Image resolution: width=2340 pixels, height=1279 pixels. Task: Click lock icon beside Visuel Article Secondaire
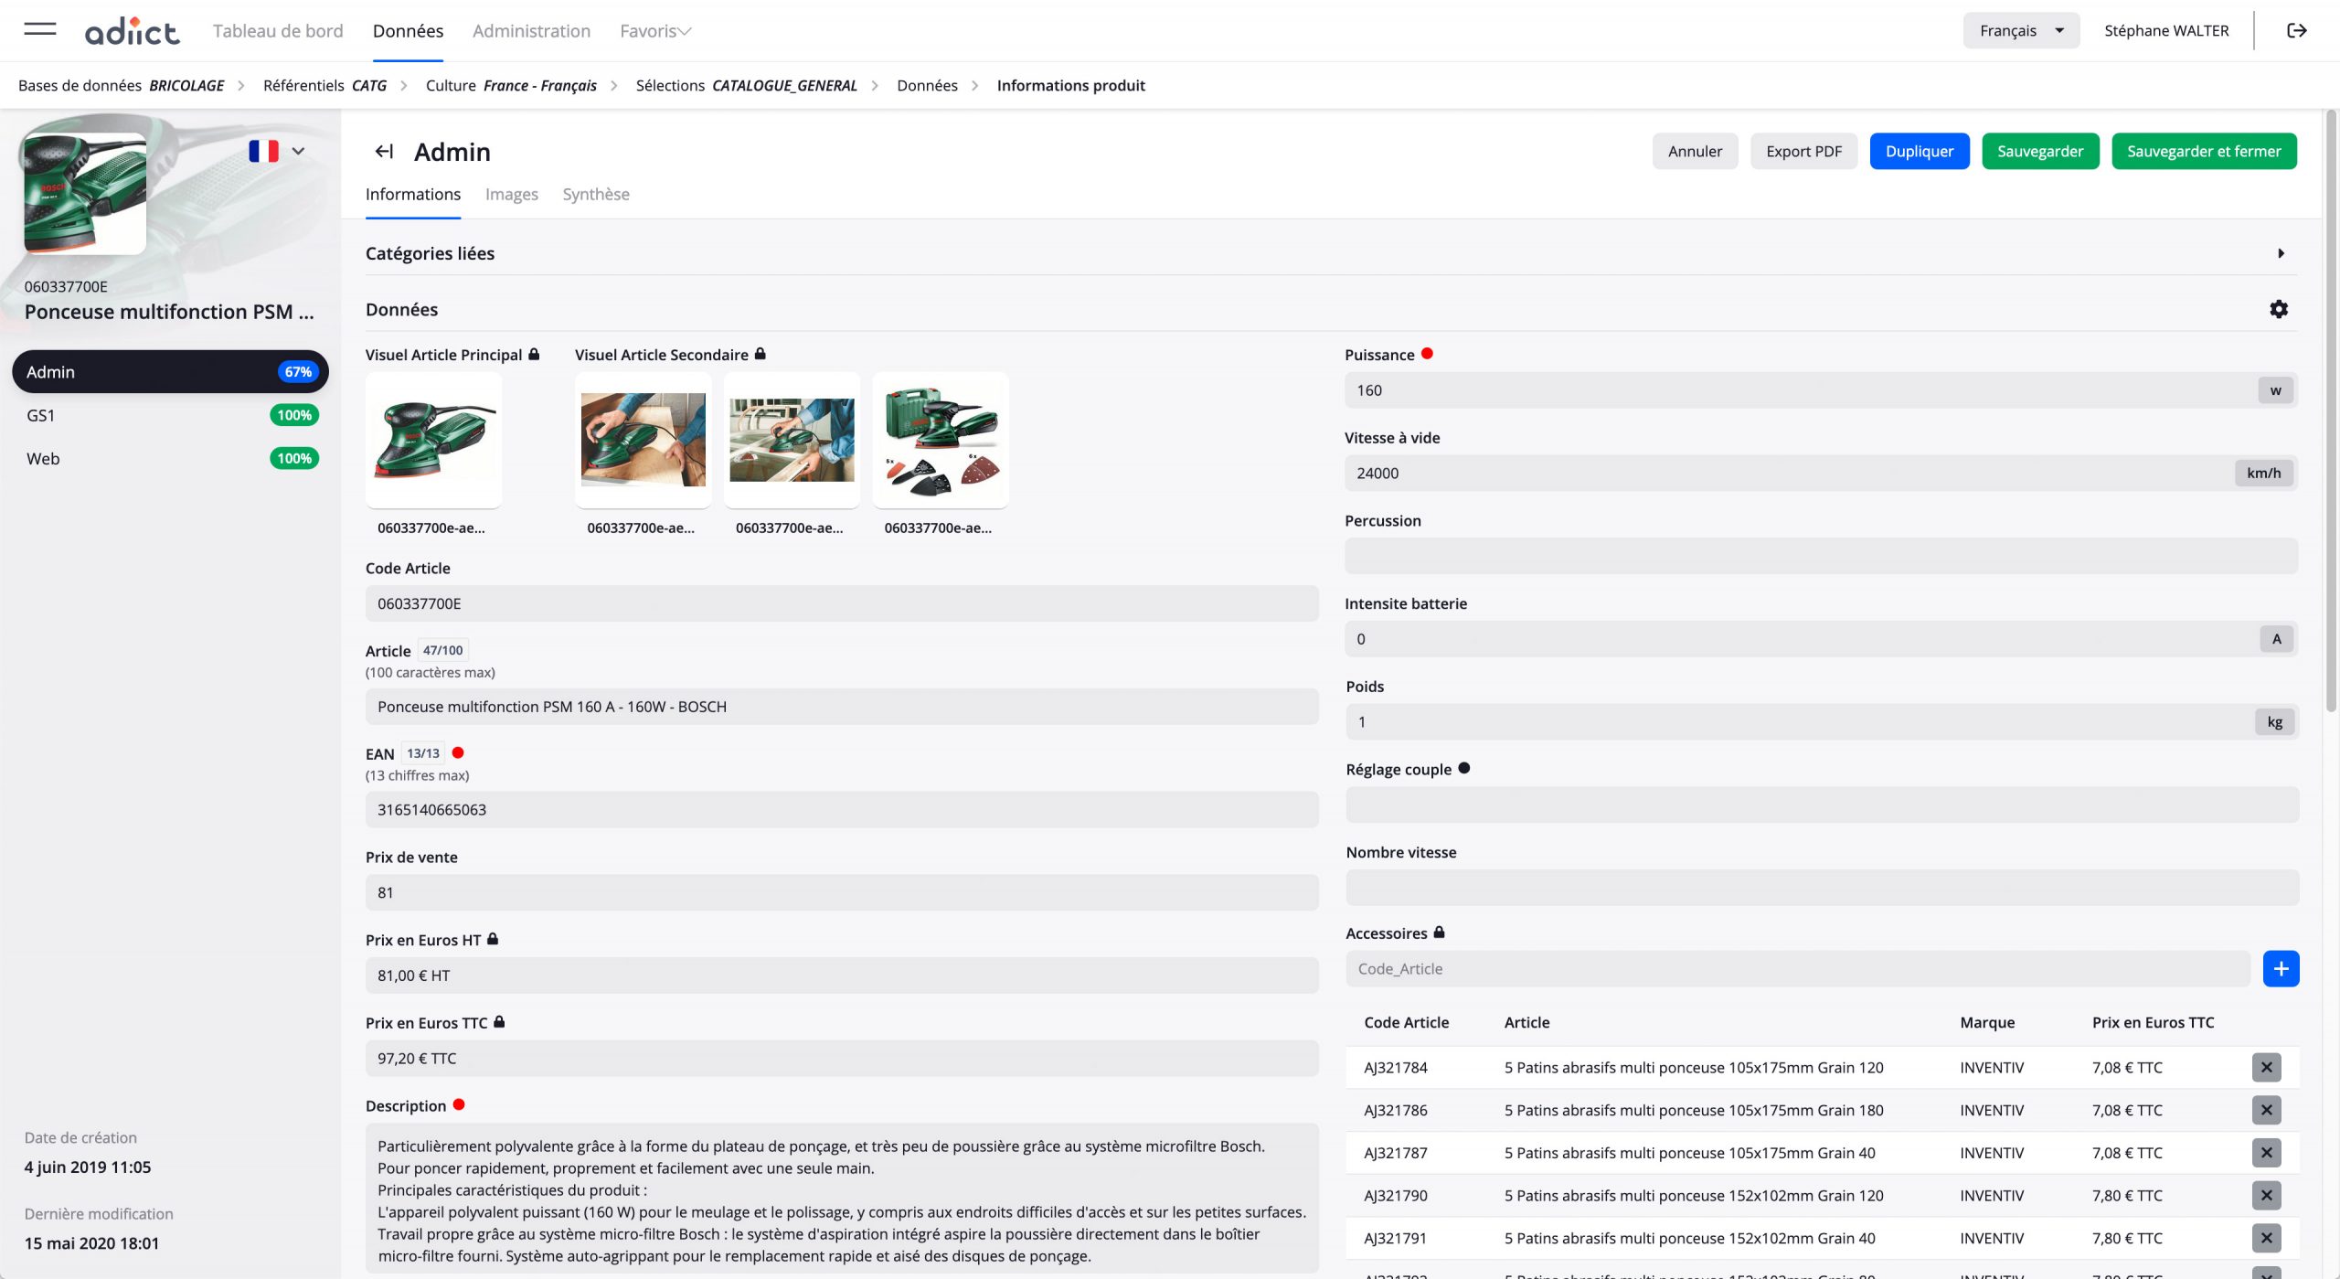tap(760, 354)
